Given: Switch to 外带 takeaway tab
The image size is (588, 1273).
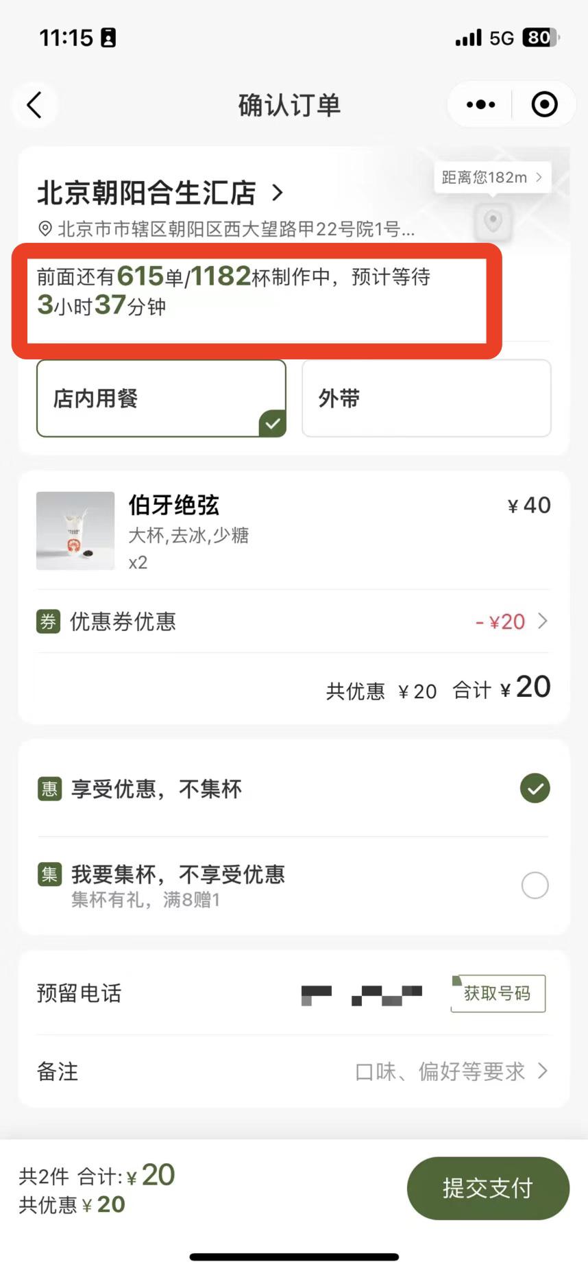Looking at the screenshot, I should coord(426,398).
